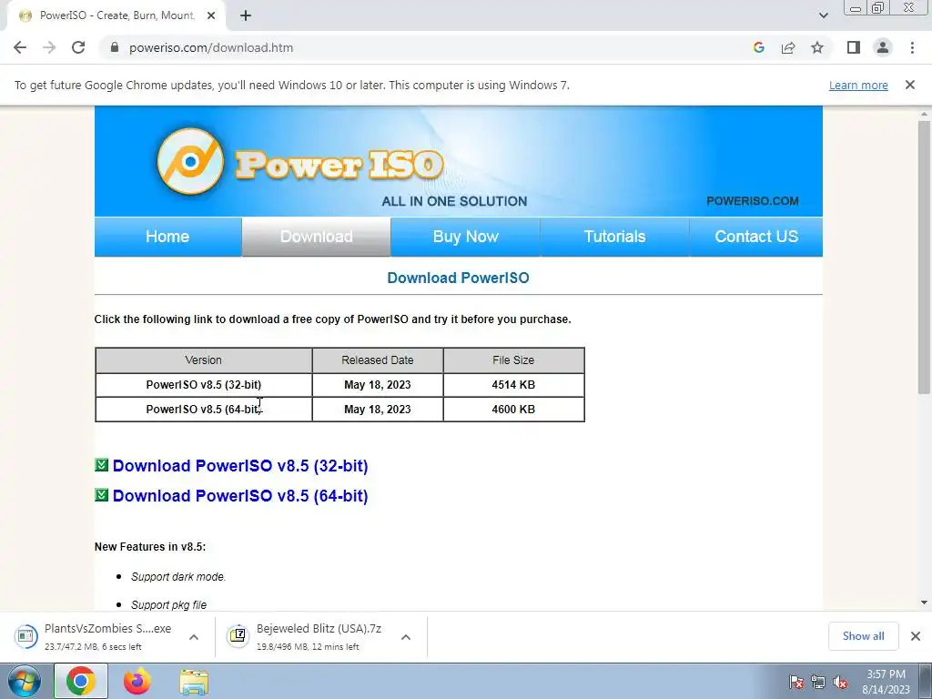Download PowerISO v8.5 64-bit link

click(240, 496)
